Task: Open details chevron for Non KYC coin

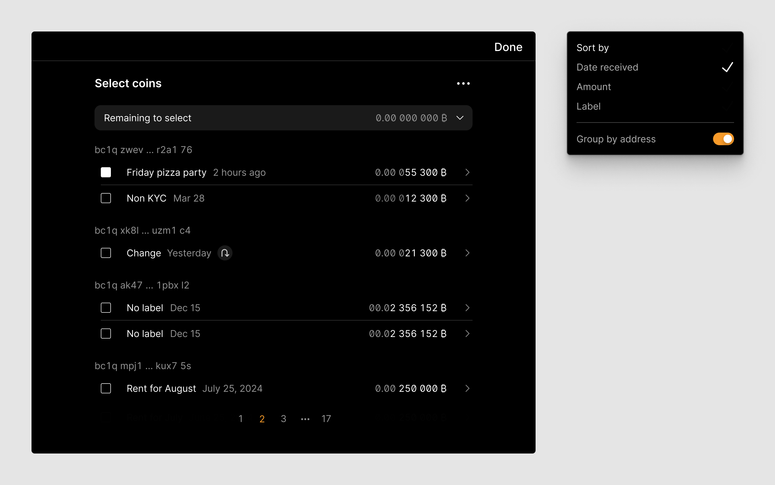Action: 468,198
